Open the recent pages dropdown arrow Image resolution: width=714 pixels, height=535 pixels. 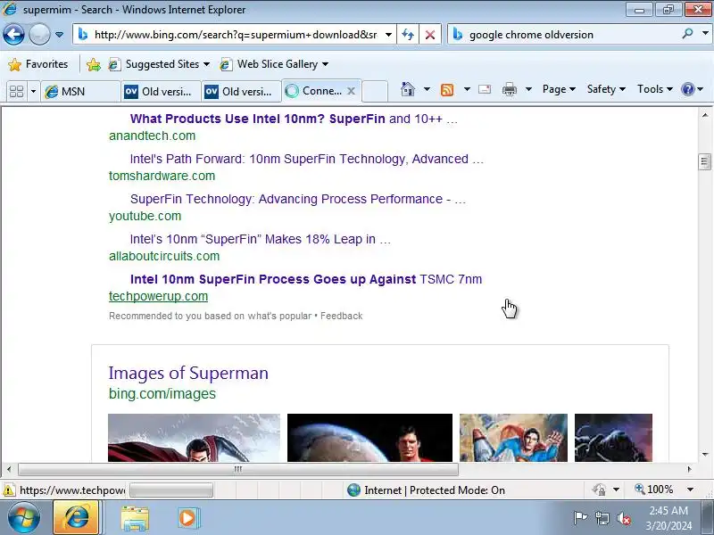59,35
